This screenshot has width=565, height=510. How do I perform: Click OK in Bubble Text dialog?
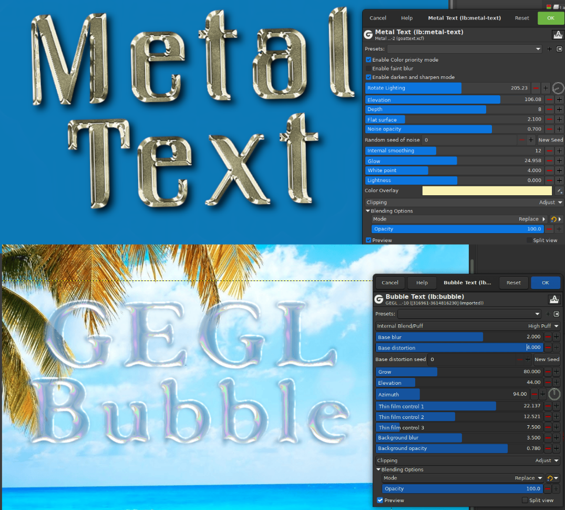click(x=546, y=283)
